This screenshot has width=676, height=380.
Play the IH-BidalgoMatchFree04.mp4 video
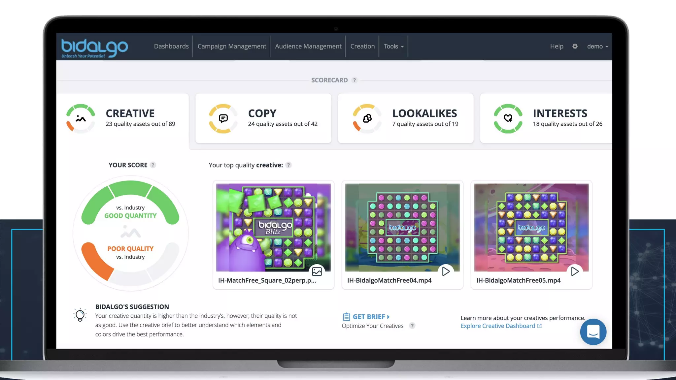pyautogui.click(x=446, y=271)
